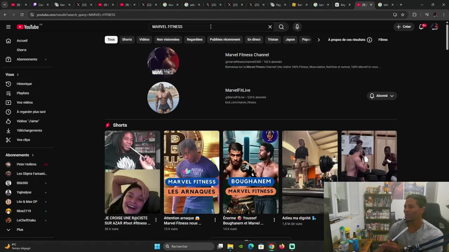449x252 pixels.
Task: Show more filter chips with right arrow
Action: click(x=319, y=40)
